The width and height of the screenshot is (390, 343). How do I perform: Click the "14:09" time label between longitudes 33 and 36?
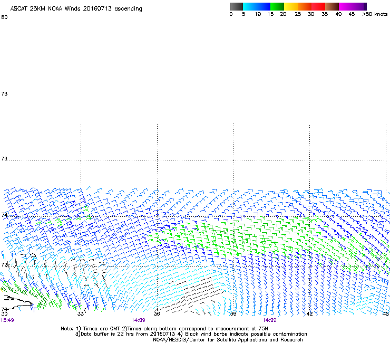pos(138,320)
